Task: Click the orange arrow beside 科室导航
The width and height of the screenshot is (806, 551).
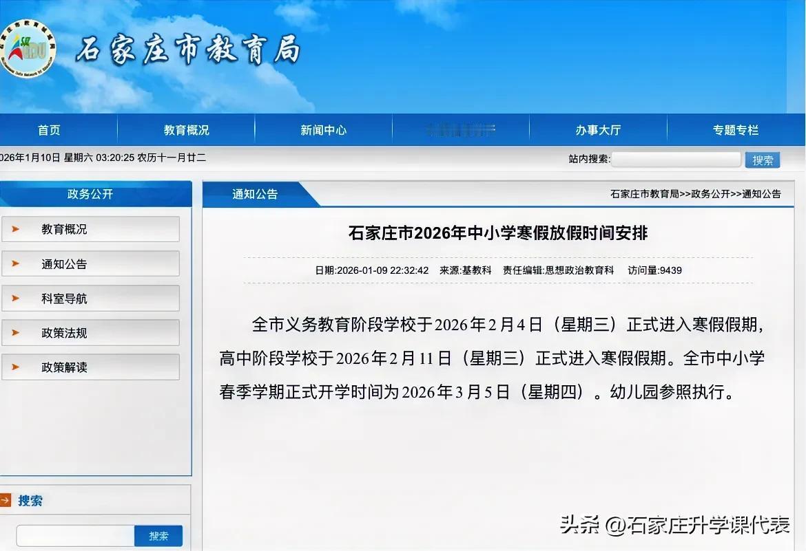Action: (x=16, y=298)
